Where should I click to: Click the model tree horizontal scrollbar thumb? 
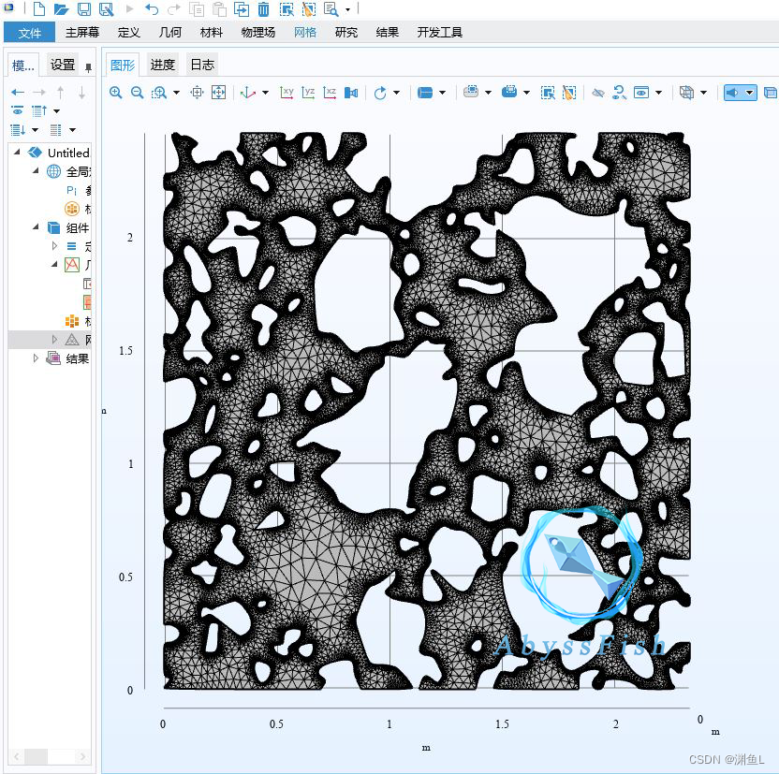[x=36, y=756]
